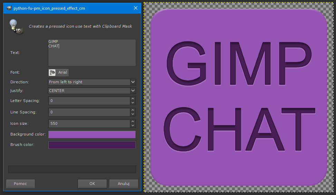
Task: Click the 'Direction:' label
Action: [x=19, y=82]
